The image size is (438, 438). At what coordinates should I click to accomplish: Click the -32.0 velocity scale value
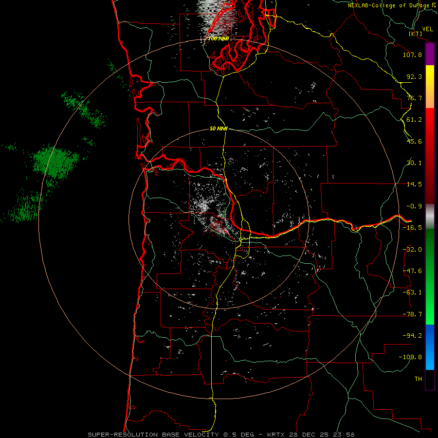click(x=412, y=250)
